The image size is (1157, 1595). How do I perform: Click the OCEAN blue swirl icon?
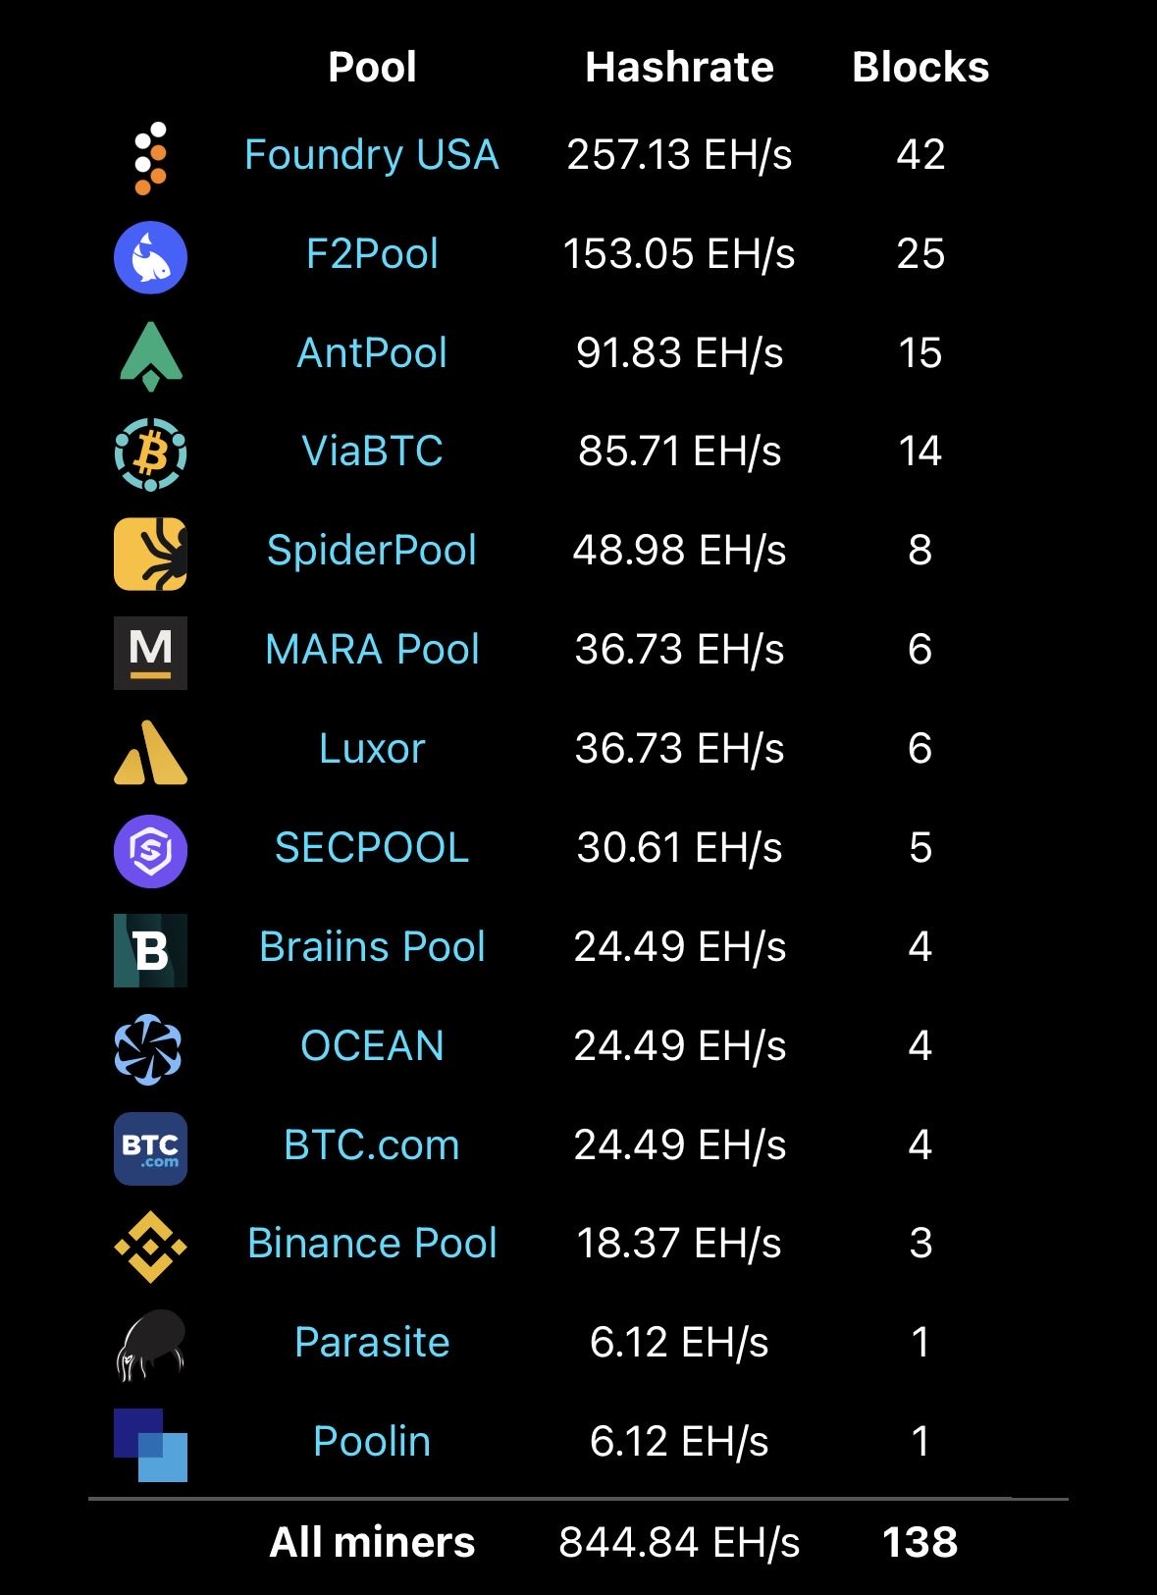click(148, 1049)
